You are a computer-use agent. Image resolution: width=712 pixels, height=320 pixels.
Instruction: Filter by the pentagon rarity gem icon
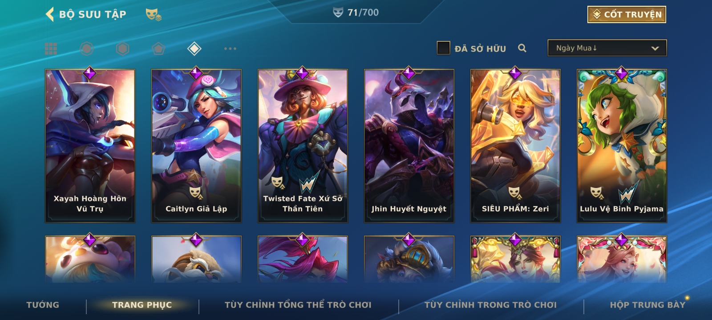click(x=158, y=48)
